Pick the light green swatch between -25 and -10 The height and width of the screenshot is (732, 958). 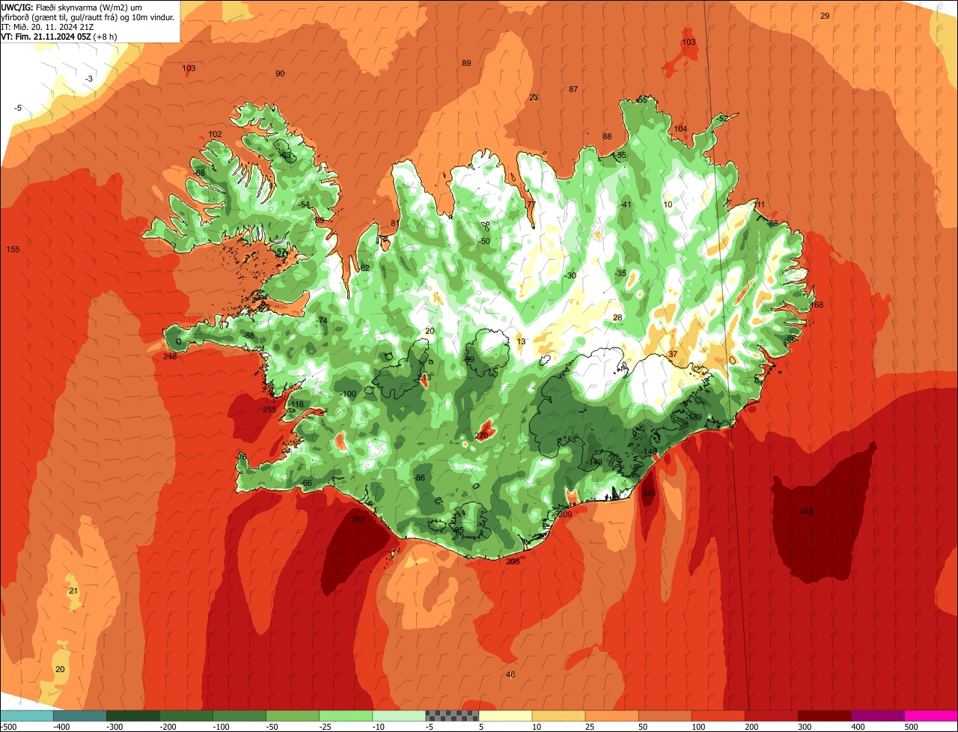click(346, 716)
